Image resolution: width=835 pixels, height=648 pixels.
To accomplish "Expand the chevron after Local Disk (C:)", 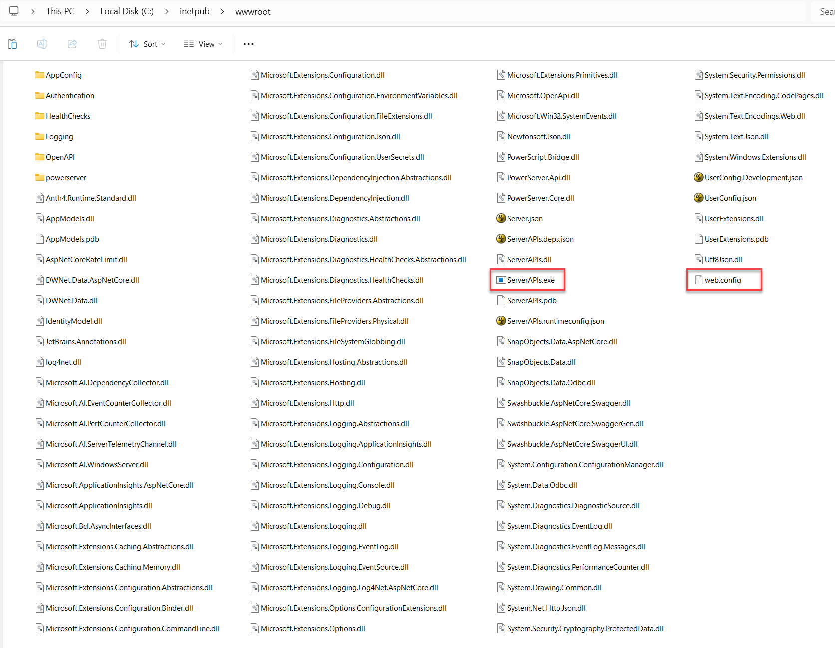I will point(167,11).
